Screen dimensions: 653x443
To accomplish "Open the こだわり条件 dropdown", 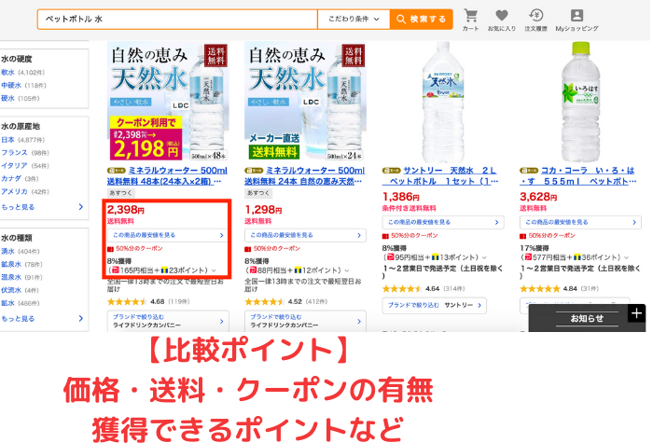I will coord(354,20).
